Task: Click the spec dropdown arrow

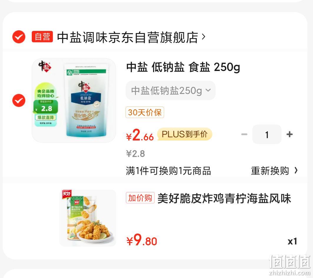Action: [208, 90]
